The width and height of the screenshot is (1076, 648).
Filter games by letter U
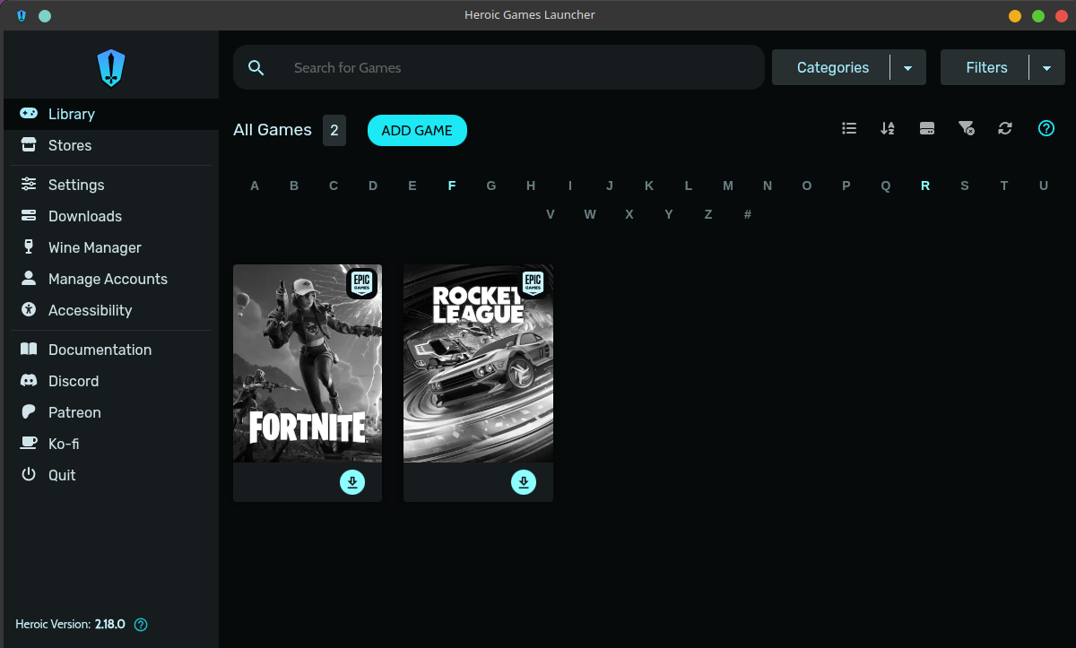(1044, 186)
